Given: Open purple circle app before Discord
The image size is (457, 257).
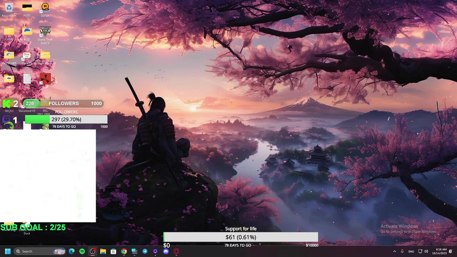Looking at the screenshot, I should pyautogui.click(x=155, y=251).
